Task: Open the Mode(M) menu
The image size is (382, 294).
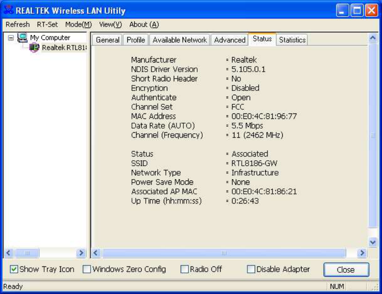Action: 79,25
